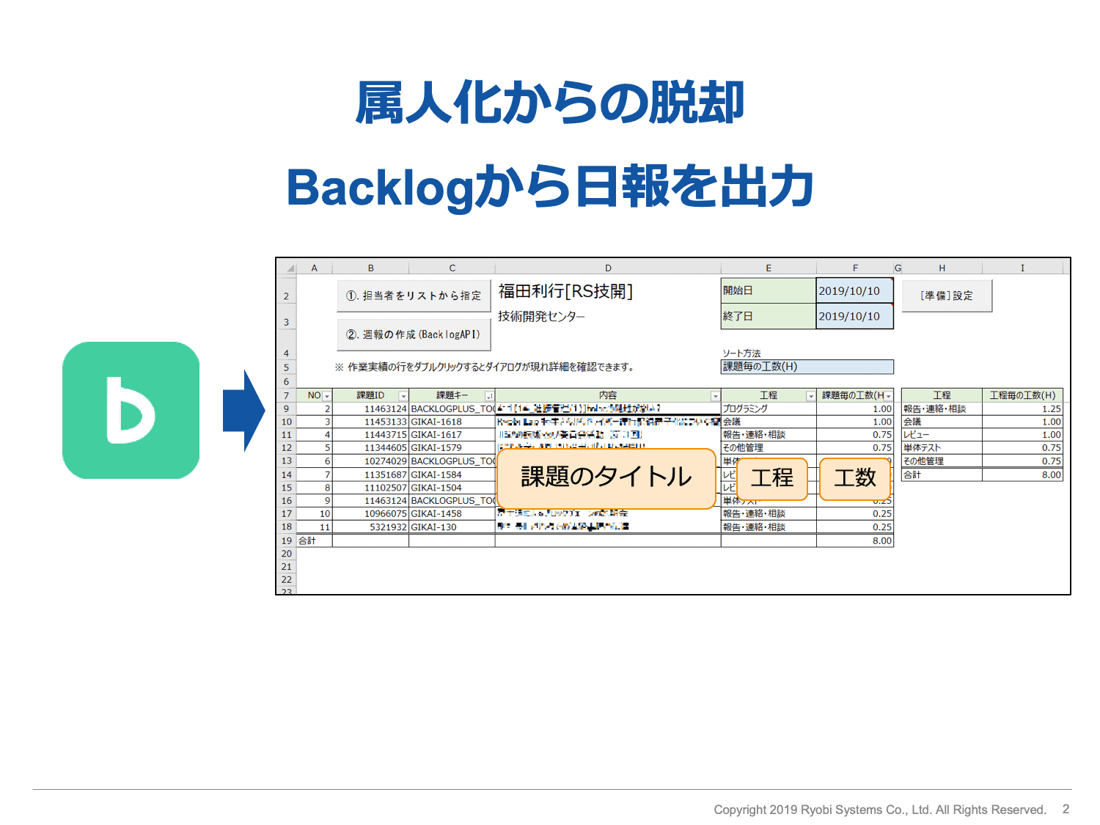Click the green Backlog logo icon

[131, 410]
